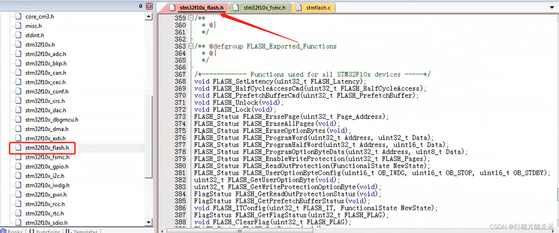Select stm32f10x.h in the project tree
559x233 pixels.
point(40,44)
